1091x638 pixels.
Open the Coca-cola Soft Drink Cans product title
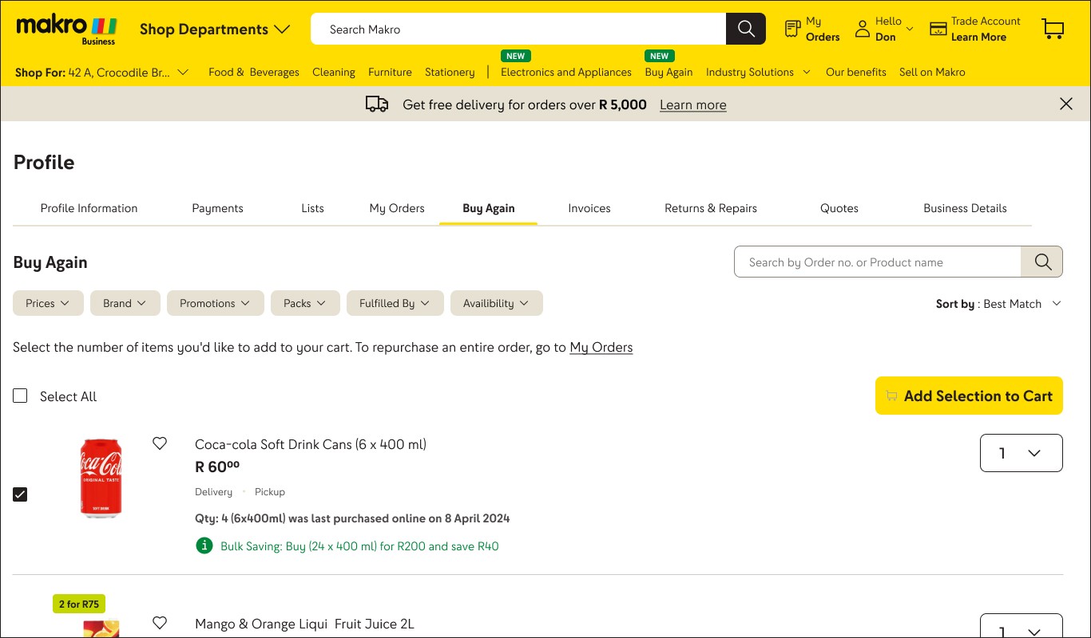tap(311, 444)
